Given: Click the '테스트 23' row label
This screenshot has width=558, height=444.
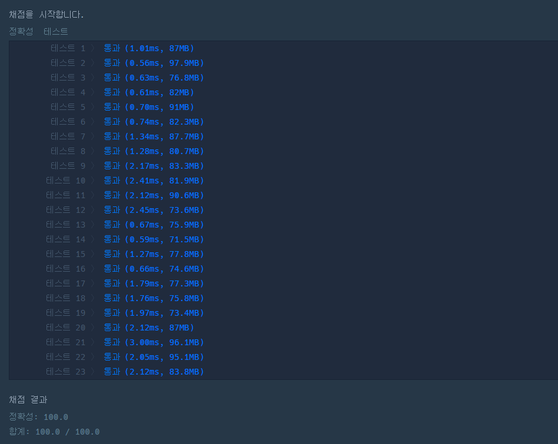Looking at the screenshot, I should pyautogui.click(x=66, y=372).
